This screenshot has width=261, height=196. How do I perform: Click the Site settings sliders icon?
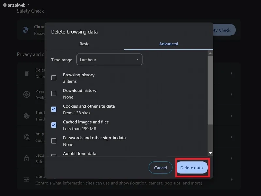point(27,179)
